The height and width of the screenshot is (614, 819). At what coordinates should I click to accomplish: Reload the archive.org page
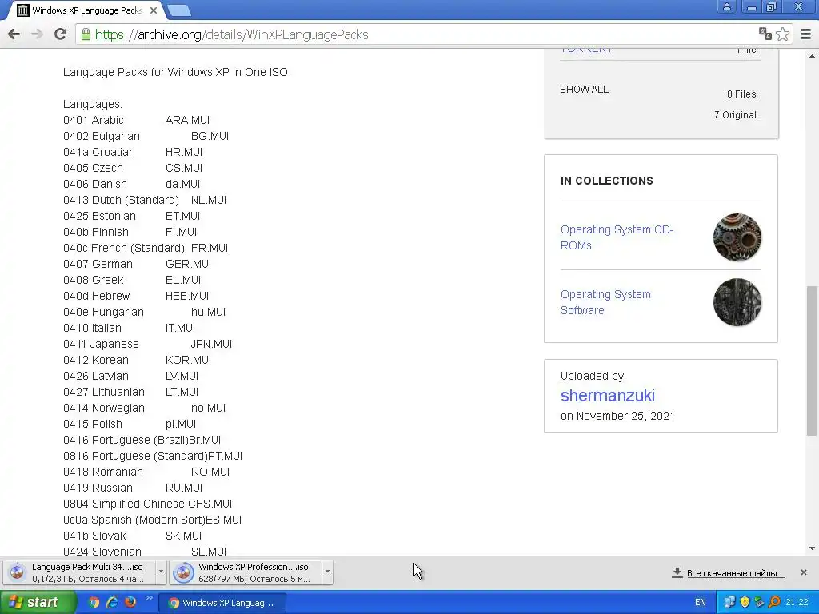(60, 34)
